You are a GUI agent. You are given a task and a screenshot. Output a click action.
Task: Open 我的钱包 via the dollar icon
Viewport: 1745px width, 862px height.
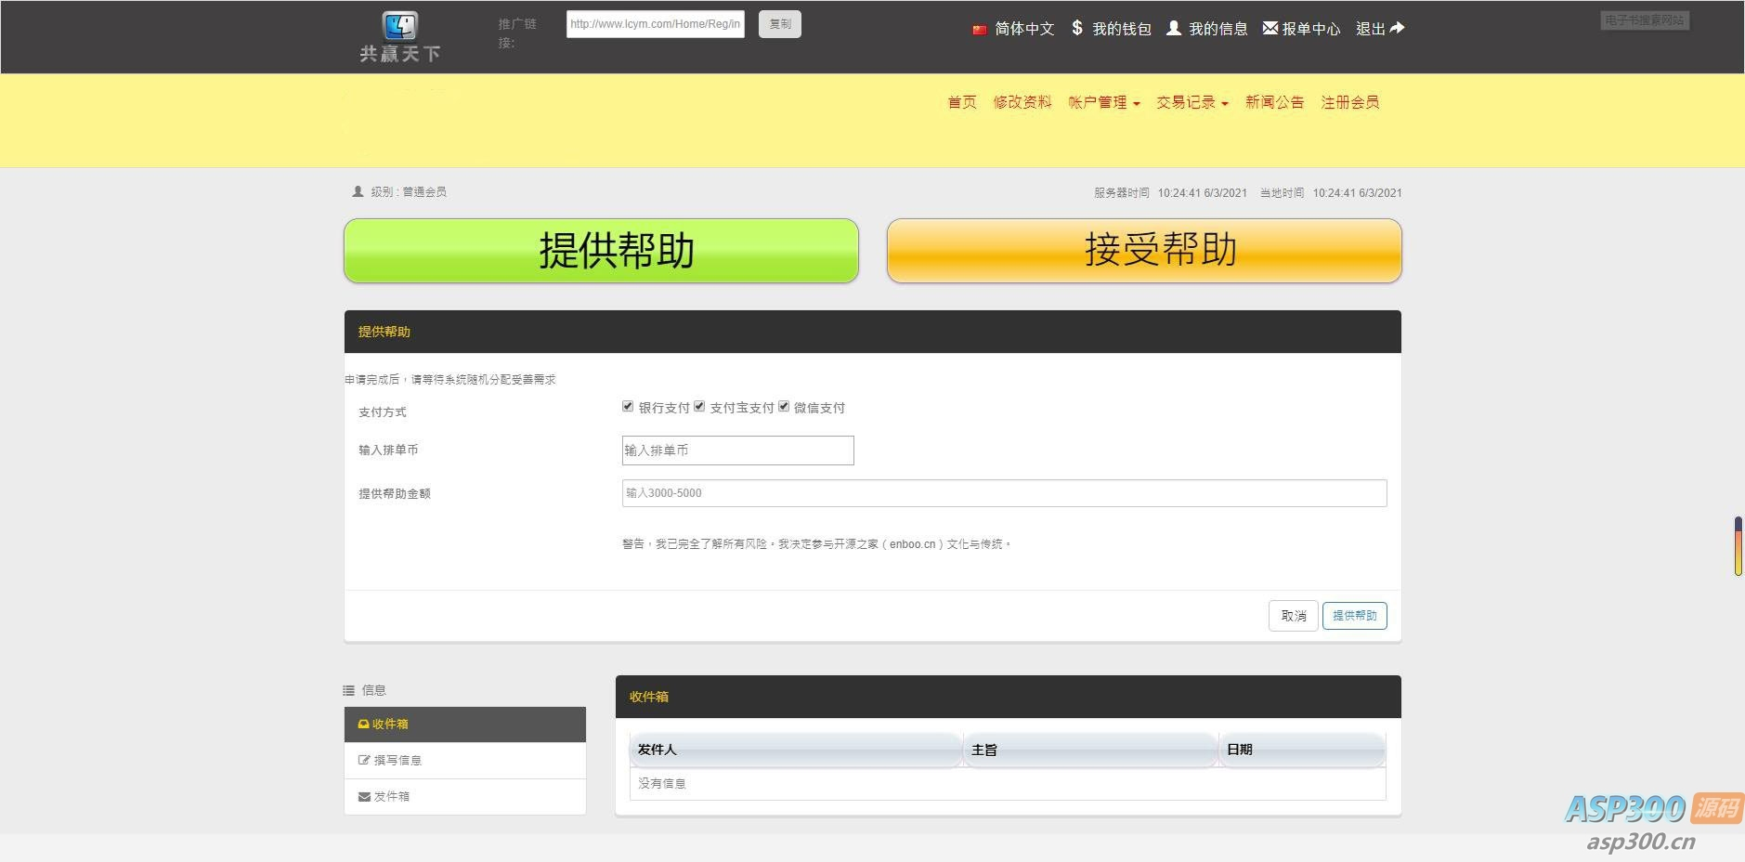(1077, 28)
